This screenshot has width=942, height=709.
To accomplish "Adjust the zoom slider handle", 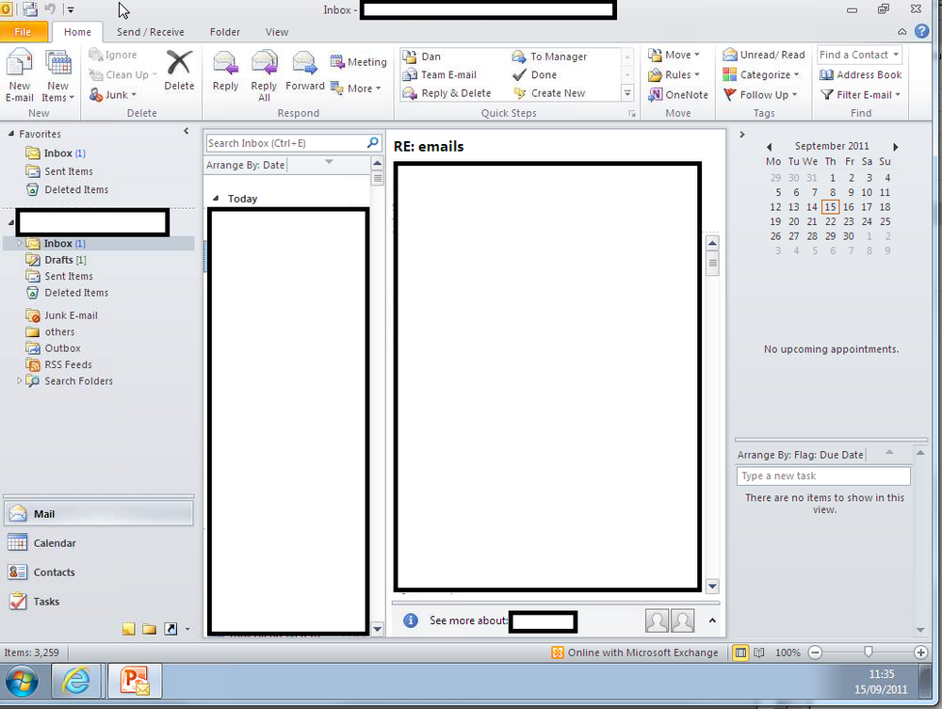I will click(x=869, y=652).
